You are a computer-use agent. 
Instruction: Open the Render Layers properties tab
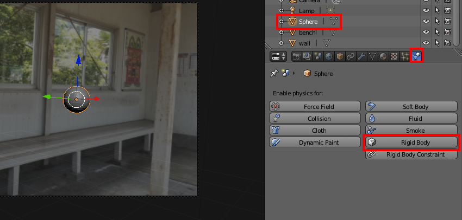[307, 56]
